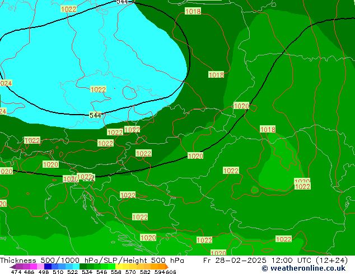Image resolution: width=355 pixels, height=274 pixels.
Task: Pick the darkest green legend swatch
Action: (83, 266)
